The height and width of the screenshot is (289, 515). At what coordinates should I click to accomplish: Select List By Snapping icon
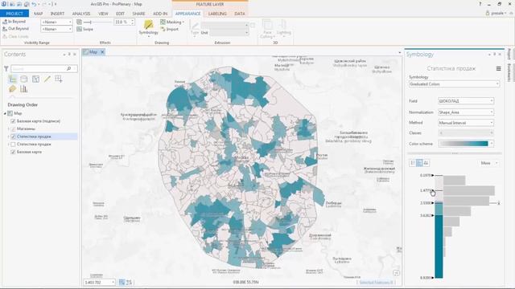(59, 79)
